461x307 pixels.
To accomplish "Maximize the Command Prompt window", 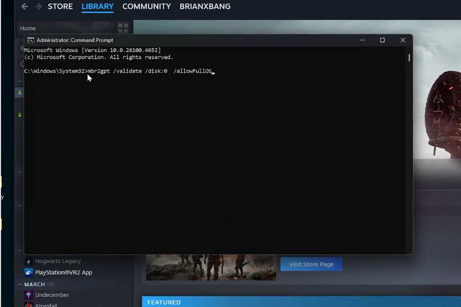I will (382, 40).
